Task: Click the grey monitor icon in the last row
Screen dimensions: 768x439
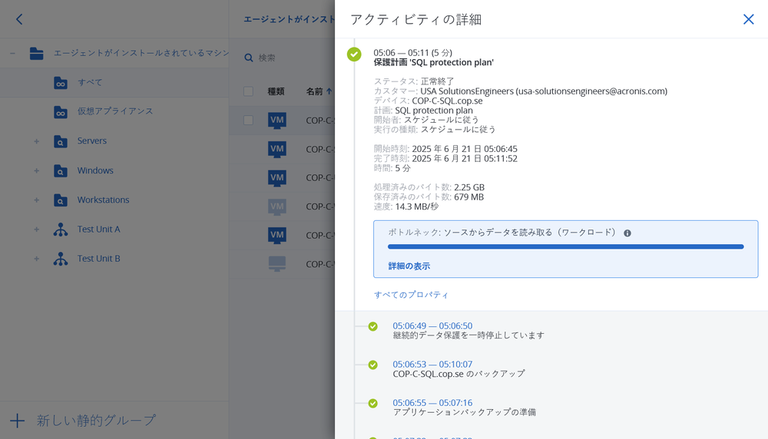Action: 277,264
